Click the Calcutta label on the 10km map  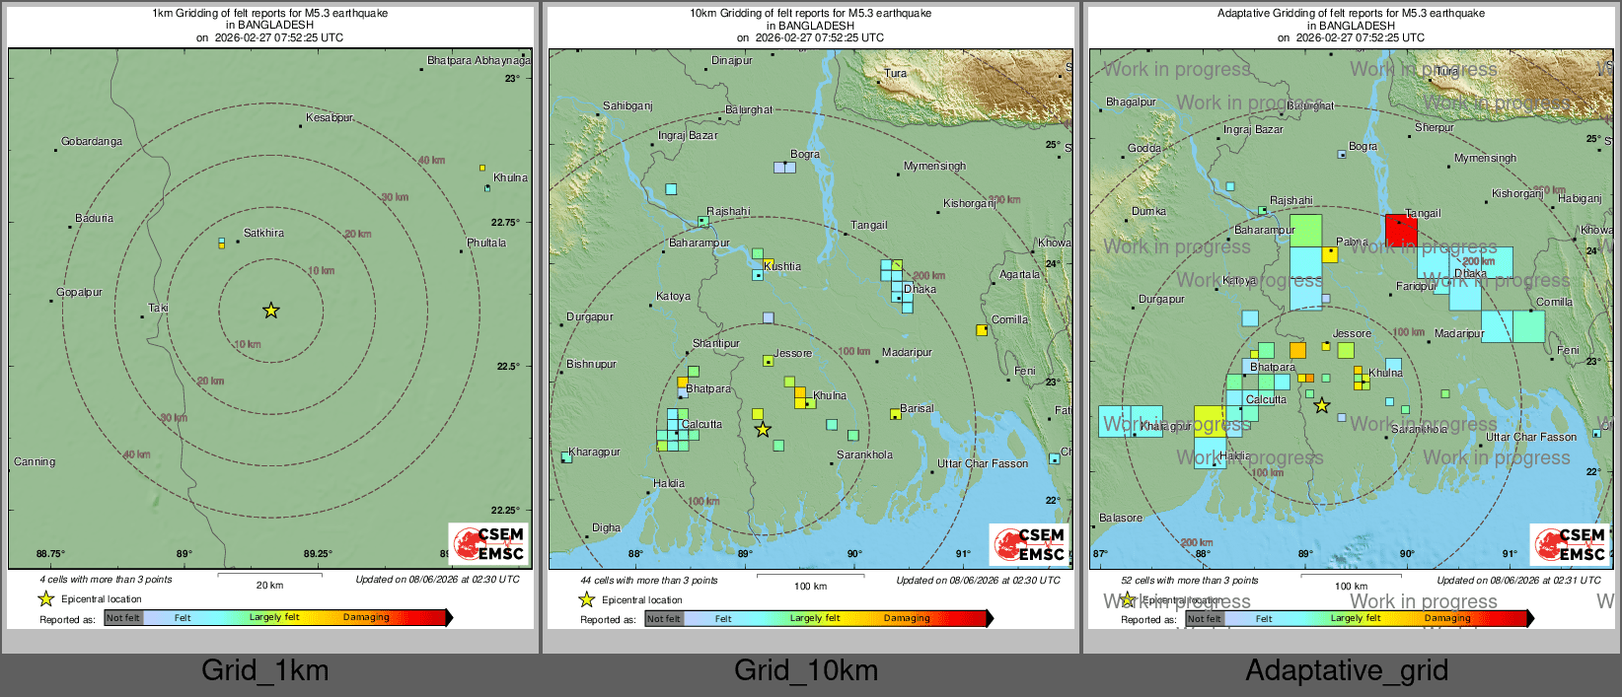coord(701,424)
